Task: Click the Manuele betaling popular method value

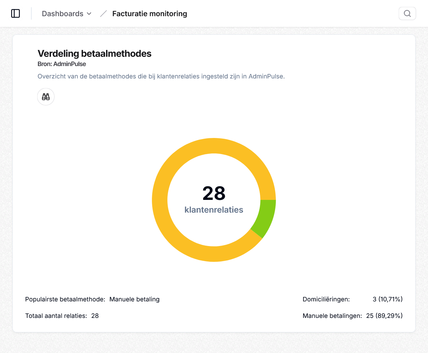Action: [134, 299]
